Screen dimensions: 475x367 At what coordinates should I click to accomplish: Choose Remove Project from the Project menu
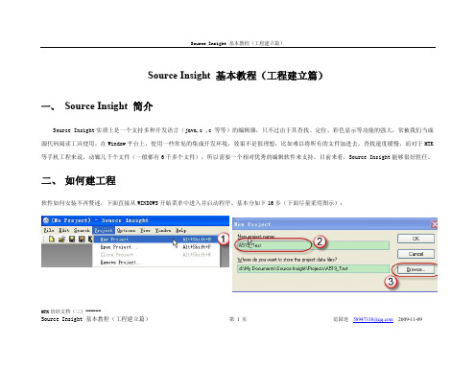[x=156, y=263]
